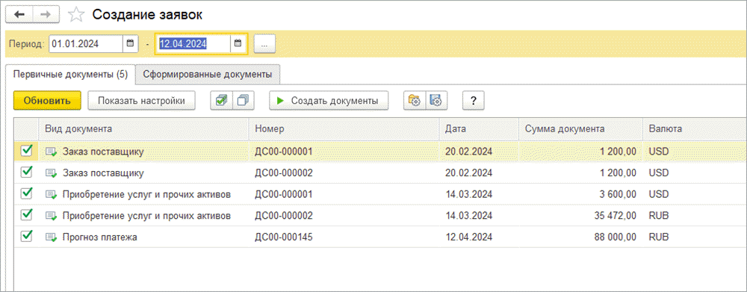The height and width of the screenshot is (292, 747).
Task: Click the RUB cell in the 35 472,00 row
Action: [659, 216]
